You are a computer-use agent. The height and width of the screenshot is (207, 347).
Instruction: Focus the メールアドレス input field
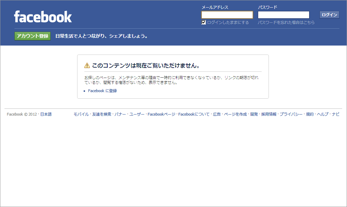(227, 15)
